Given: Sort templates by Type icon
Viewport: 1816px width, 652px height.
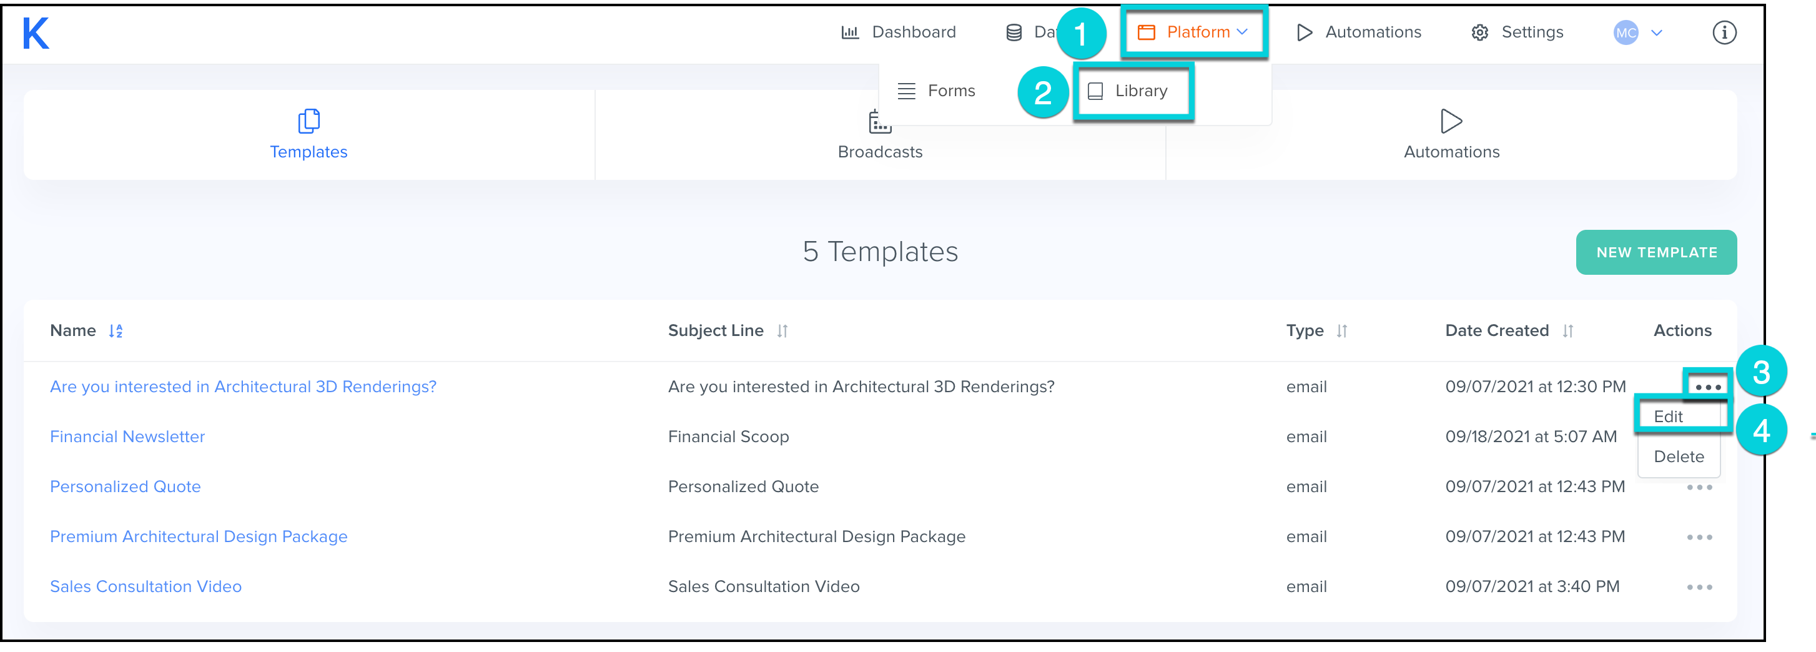Looking at the screenshot, I should point(1341,331).
